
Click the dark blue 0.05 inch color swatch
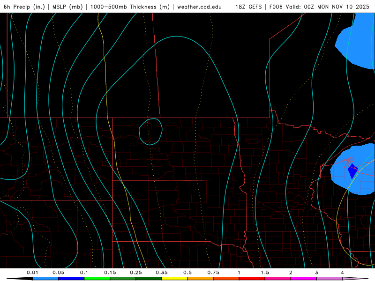[71, 279]
